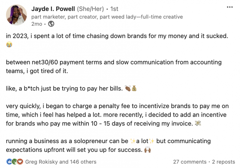Screen dimensions: 240x168
Task: Open the three-dot post options menu
Action: point(230,7)
